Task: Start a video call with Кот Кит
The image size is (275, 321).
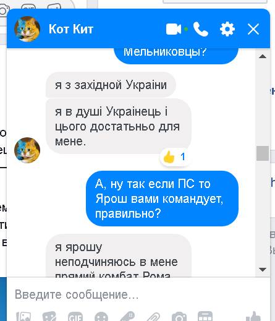Action: [174, 29]
